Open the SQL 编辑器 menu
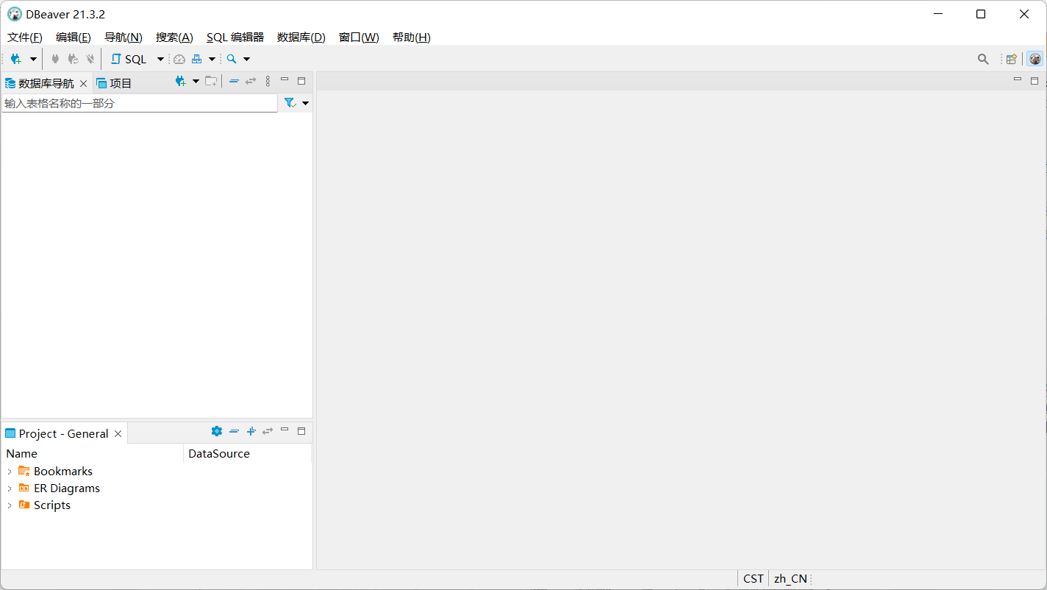The width and height of the screenshot is (1047, 590). 235,38
